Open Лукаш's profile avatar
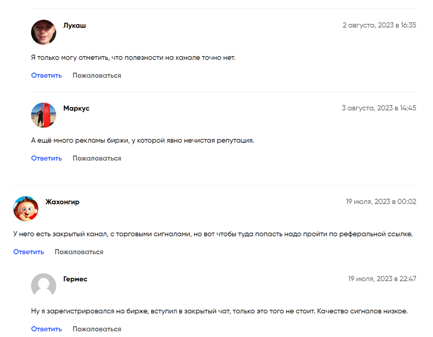Viewport: 433px width, 337px height. tap(44, 32)
